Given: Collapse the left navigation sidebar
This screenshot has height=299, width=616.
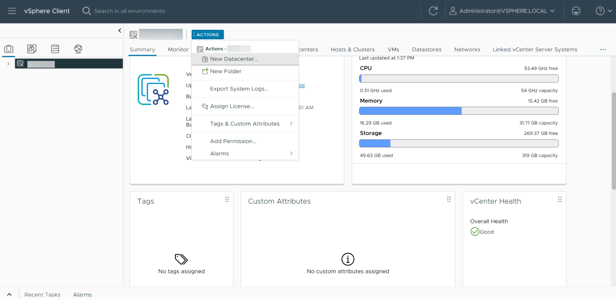Looking at the screenshot, I should [x=120, y=31].
